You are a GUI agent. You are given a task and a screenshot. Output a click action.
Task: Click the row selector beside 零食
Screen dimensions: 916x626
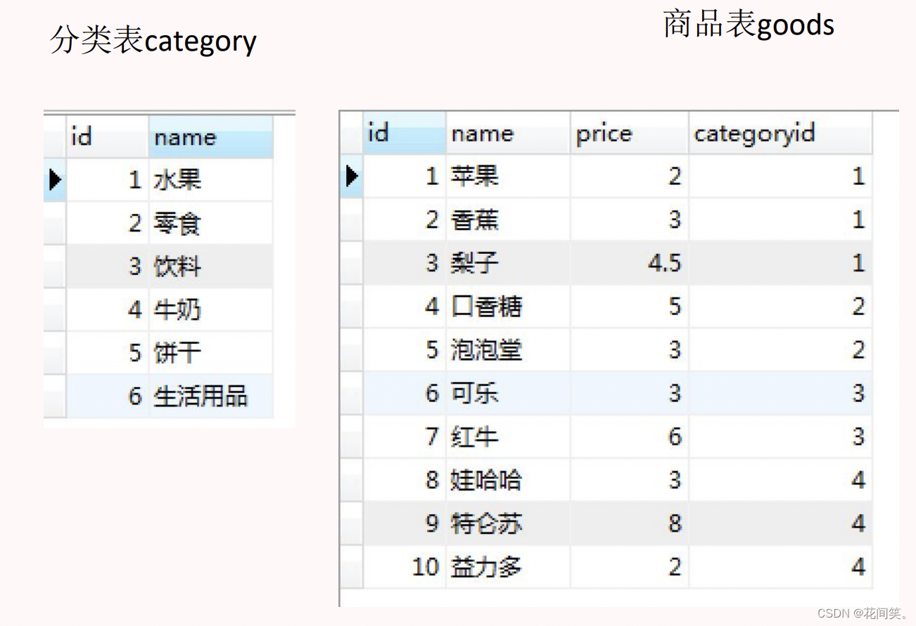pos(55,223)
